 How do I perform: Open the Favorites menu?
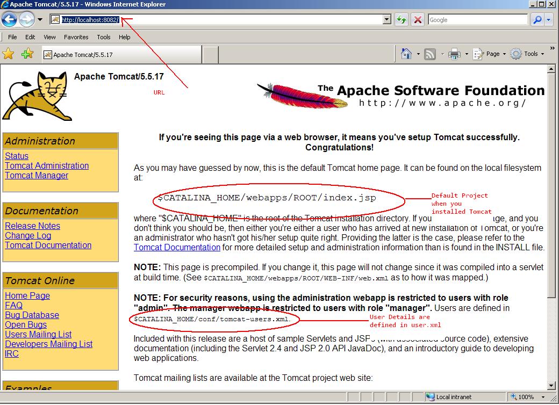(76, 37)
